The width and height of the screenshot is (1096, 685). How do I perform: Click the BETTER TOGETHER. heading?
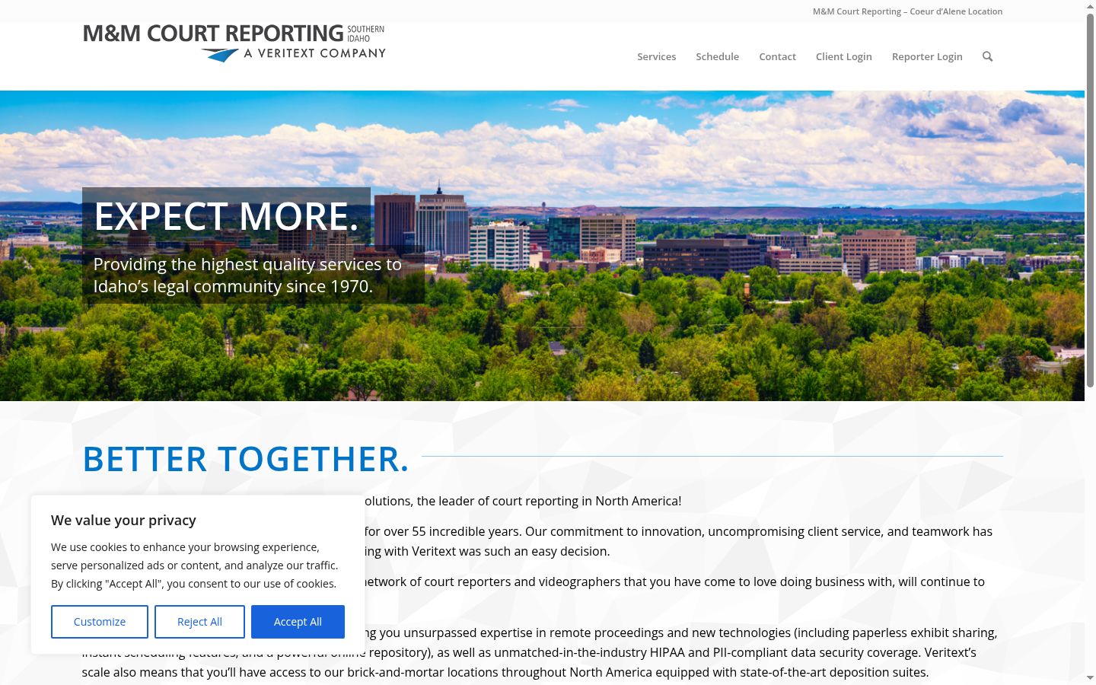[x=246, y=459]
